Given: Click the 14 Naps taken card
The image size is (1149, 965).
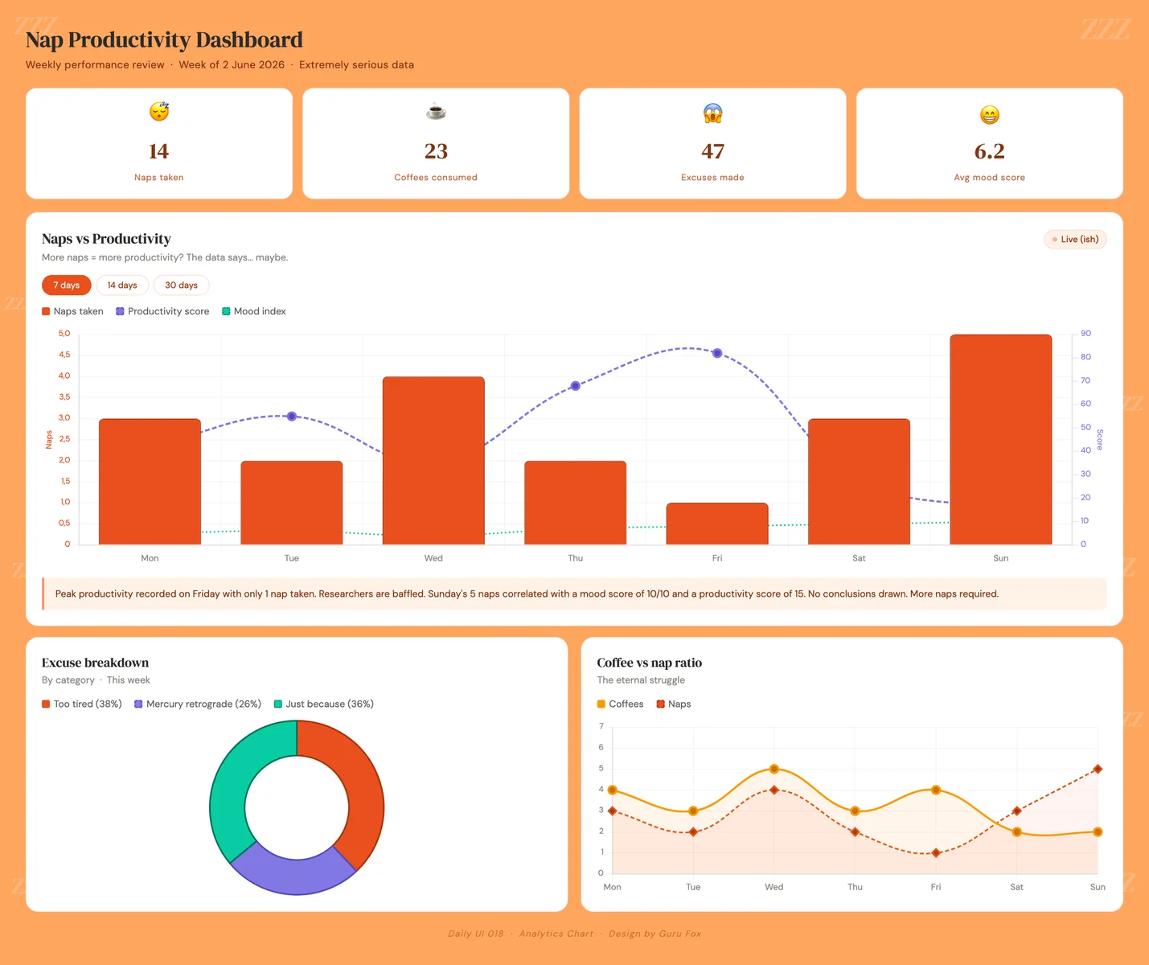Looking at the screenshot, I should point(159,143).
